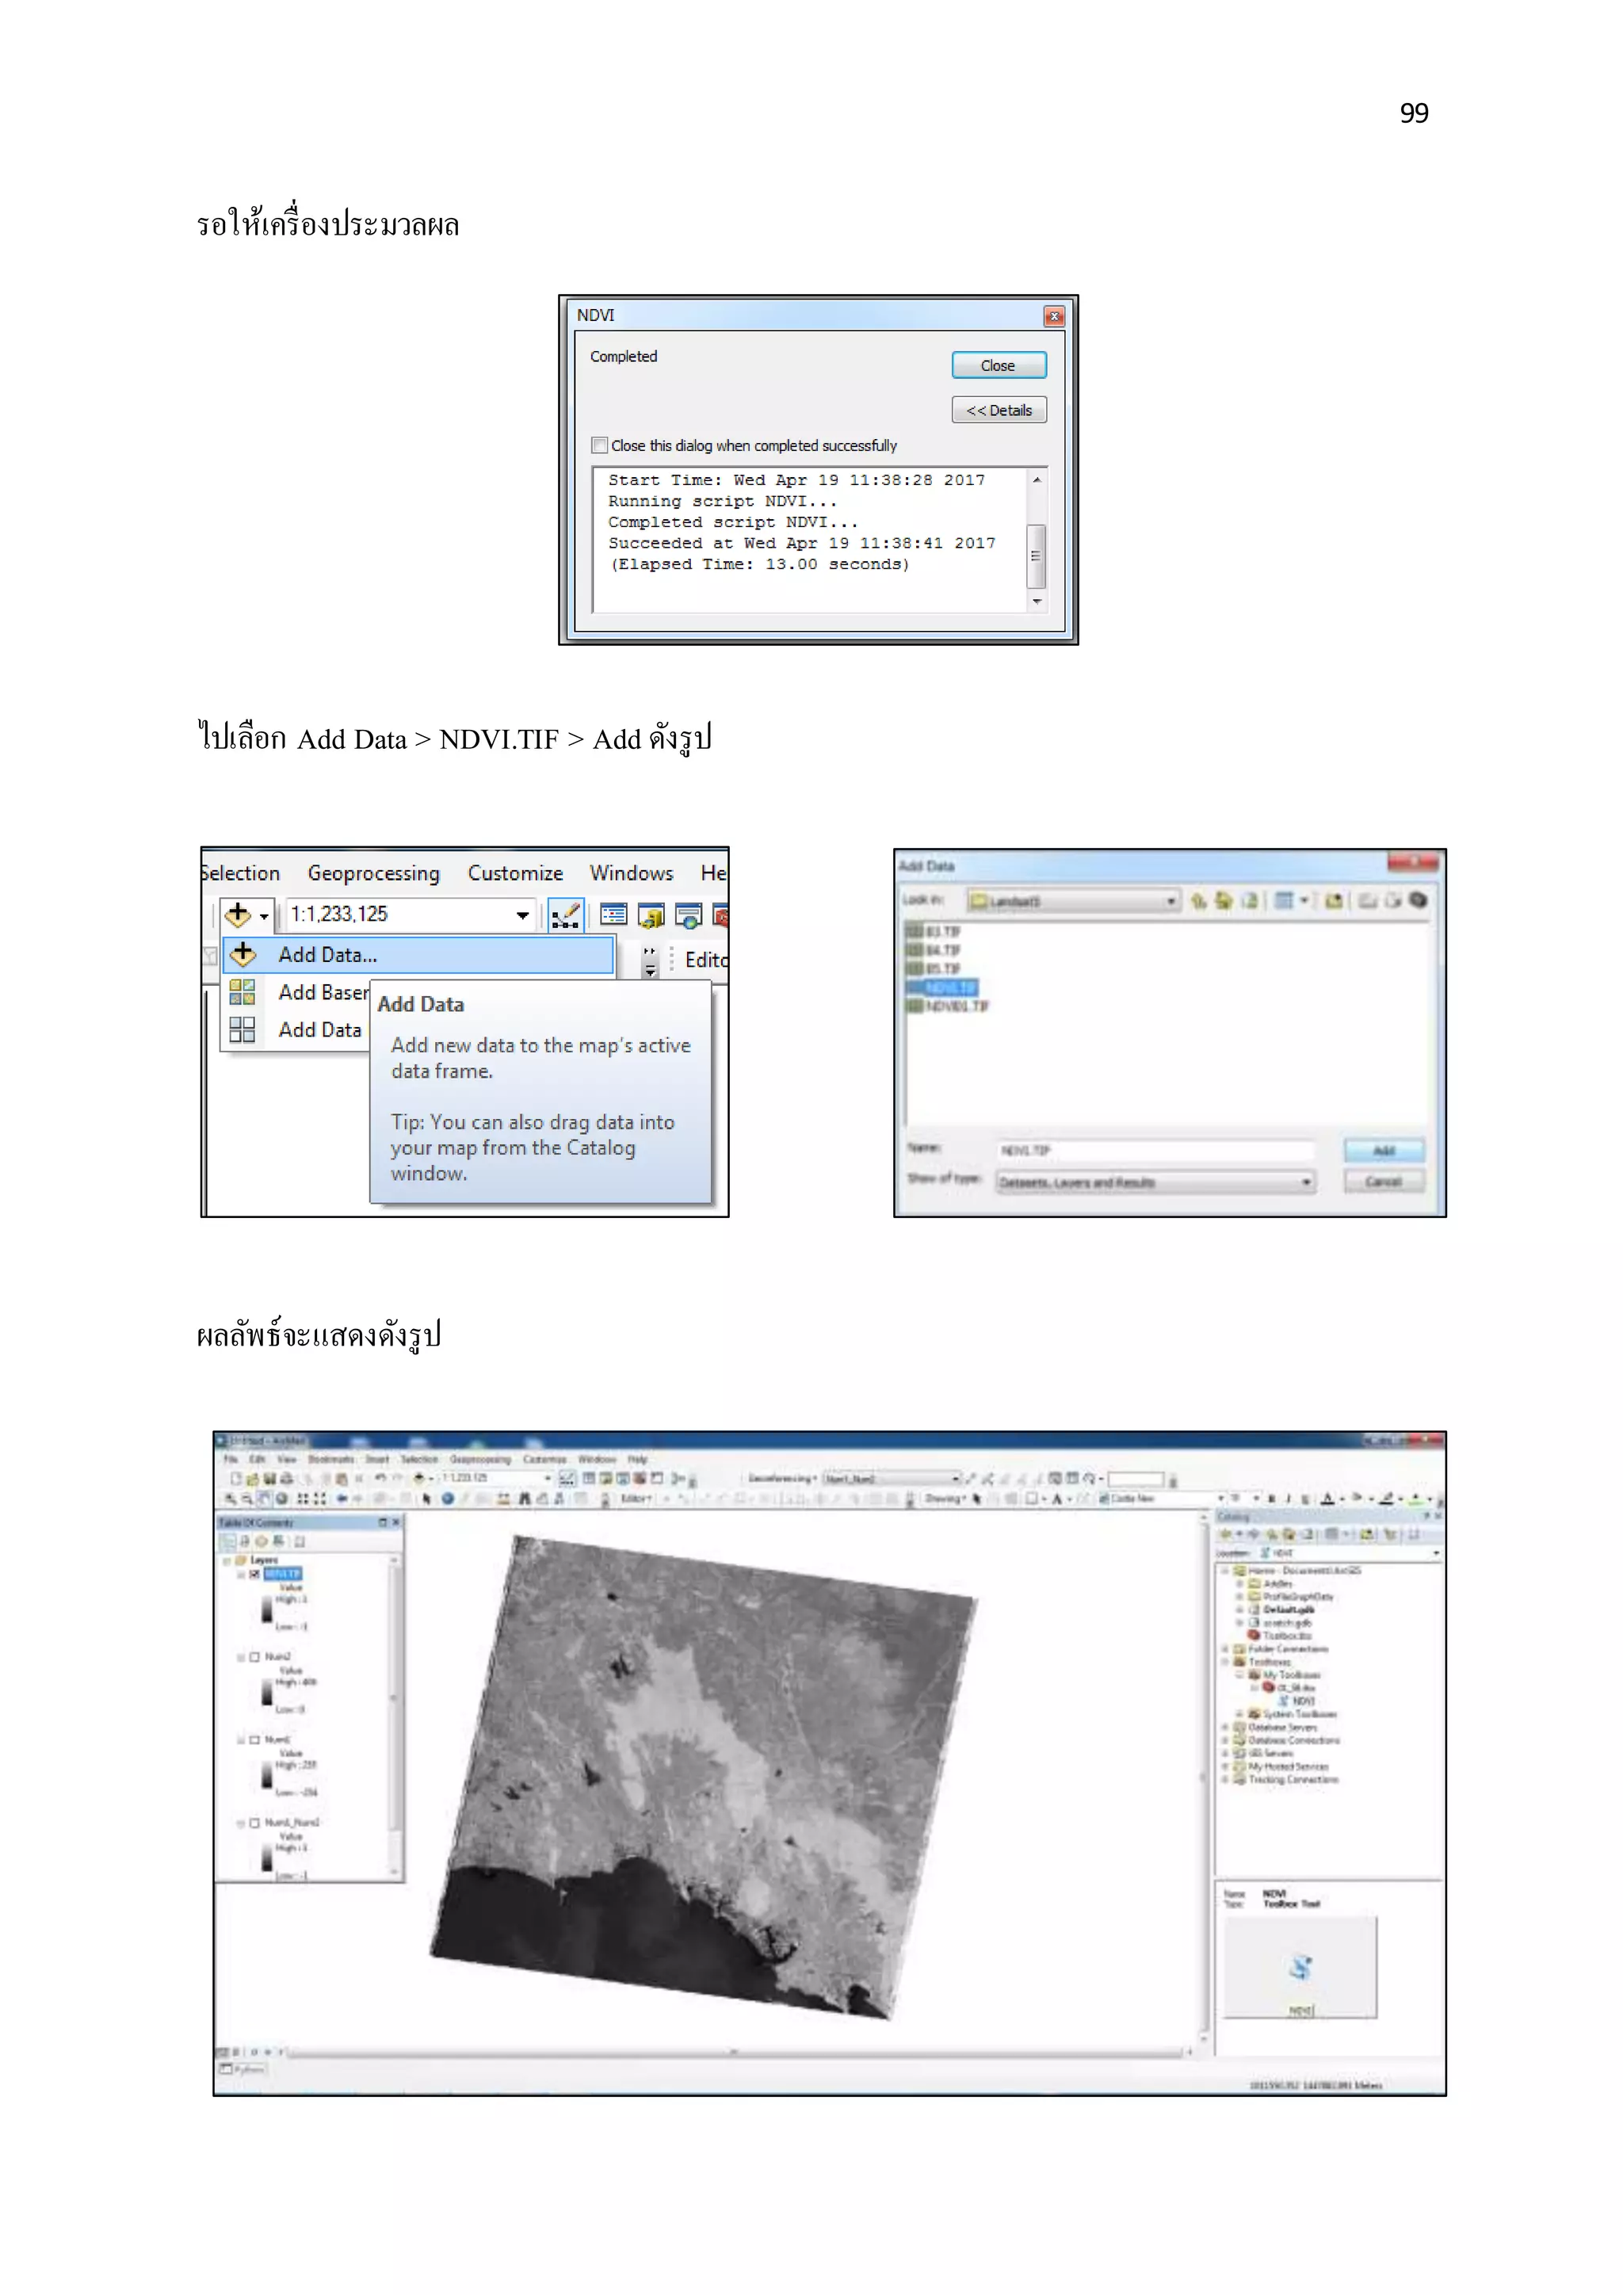The width and height of the screenshot is (1623, 2295).
Task: Choose 'Add Data...' in the dropdown menu
Action: click(418, 955)
